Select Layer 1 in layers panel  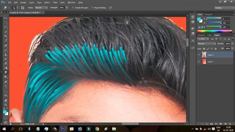pos(215,62)
